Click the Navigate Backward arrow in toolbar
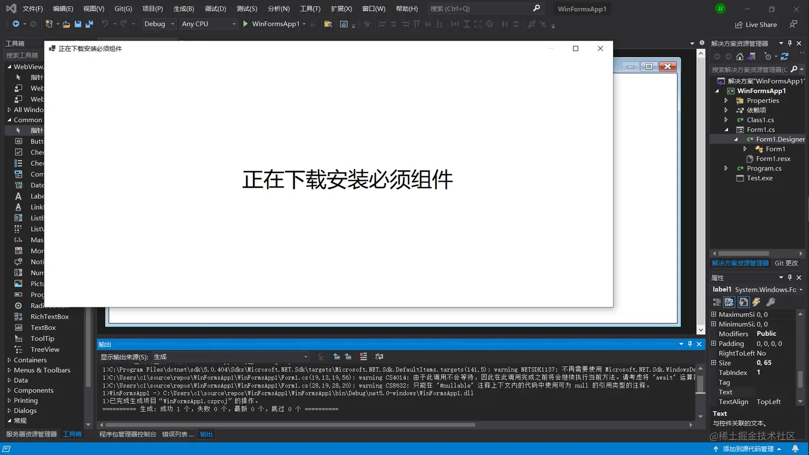Screen dimensions: 809x455 (x=16, y=24)
